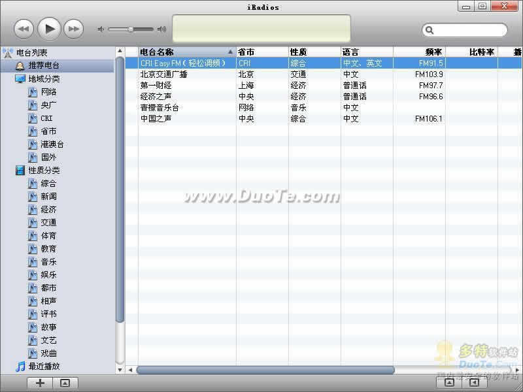This screenshot has height=392, width=523.
Task: Sort by 语言 column header
Action: coord(367,52)
